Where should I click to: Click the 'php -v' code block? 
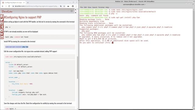(39, 27)
